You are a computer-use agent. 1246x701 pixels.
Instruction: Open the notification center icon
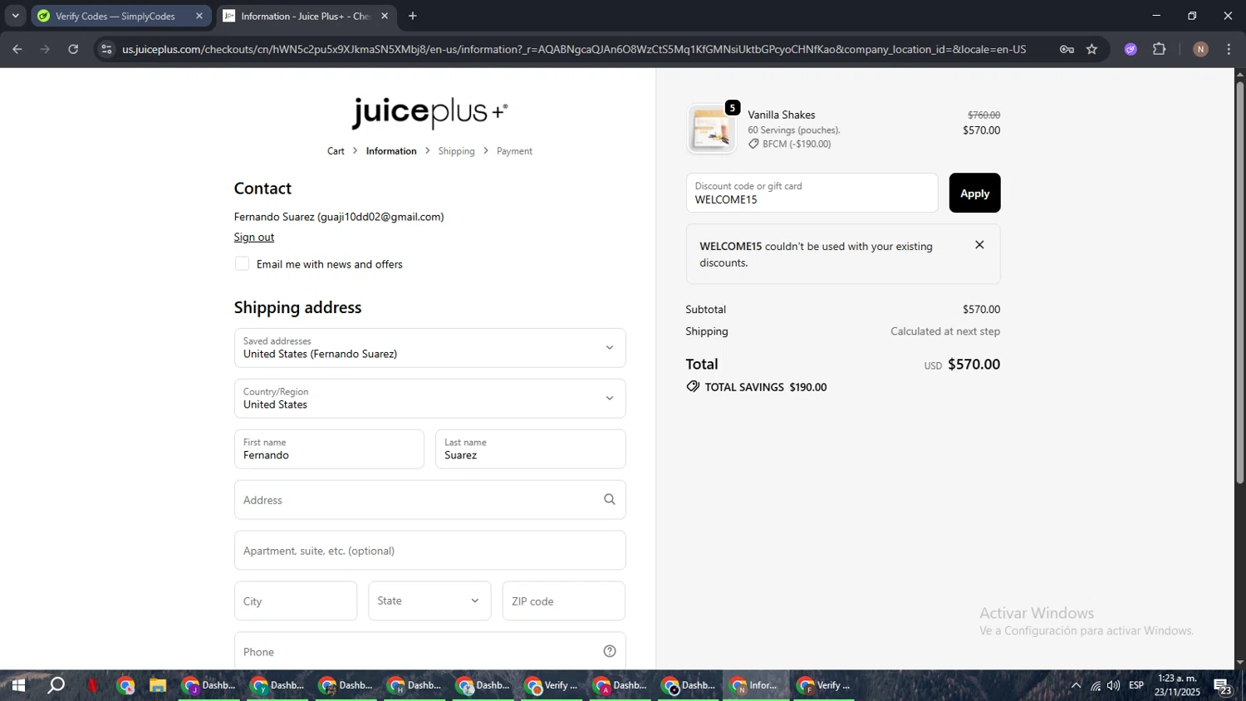[1224, 686]
